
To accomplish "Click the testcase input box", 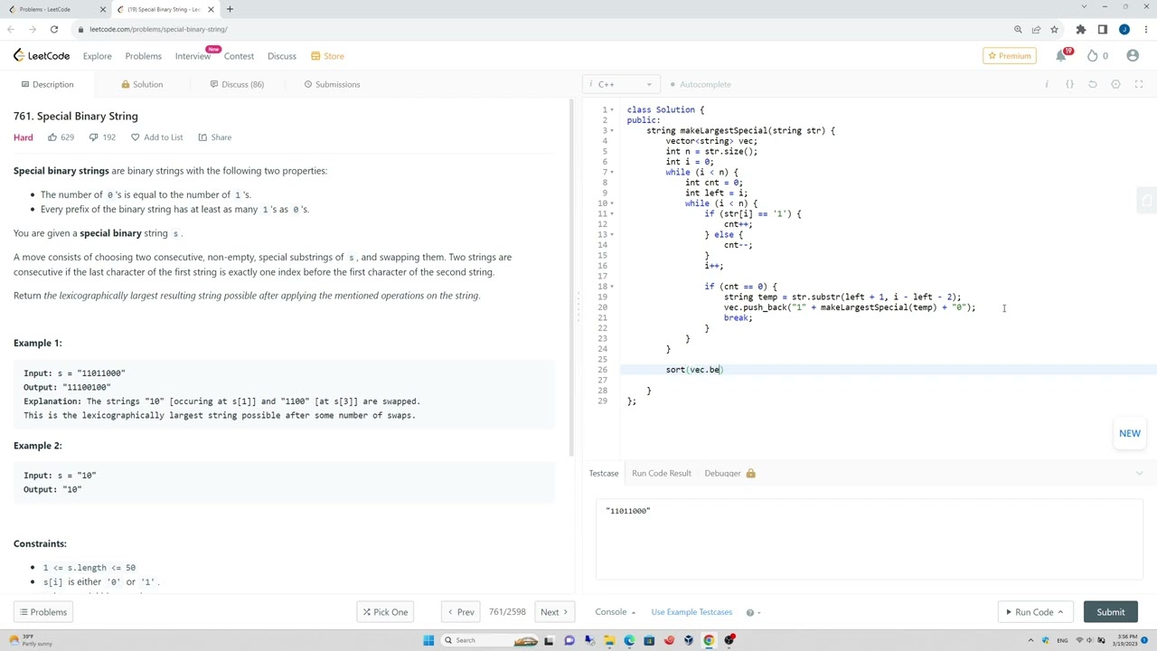I will [x=870, y=538].
